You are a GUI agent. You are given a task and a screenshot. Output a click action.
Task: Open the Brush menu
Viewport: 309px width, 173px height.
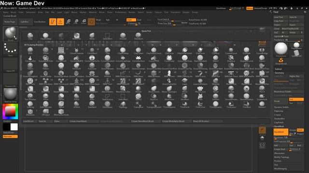pos(14,12)
